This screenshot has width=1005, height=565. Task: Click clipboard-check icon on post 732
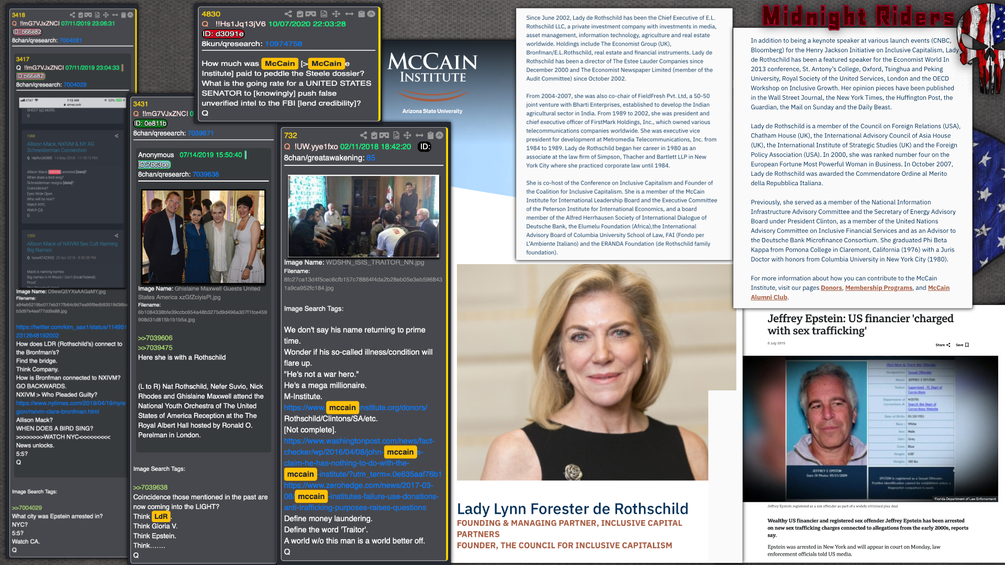pos(374,135)
